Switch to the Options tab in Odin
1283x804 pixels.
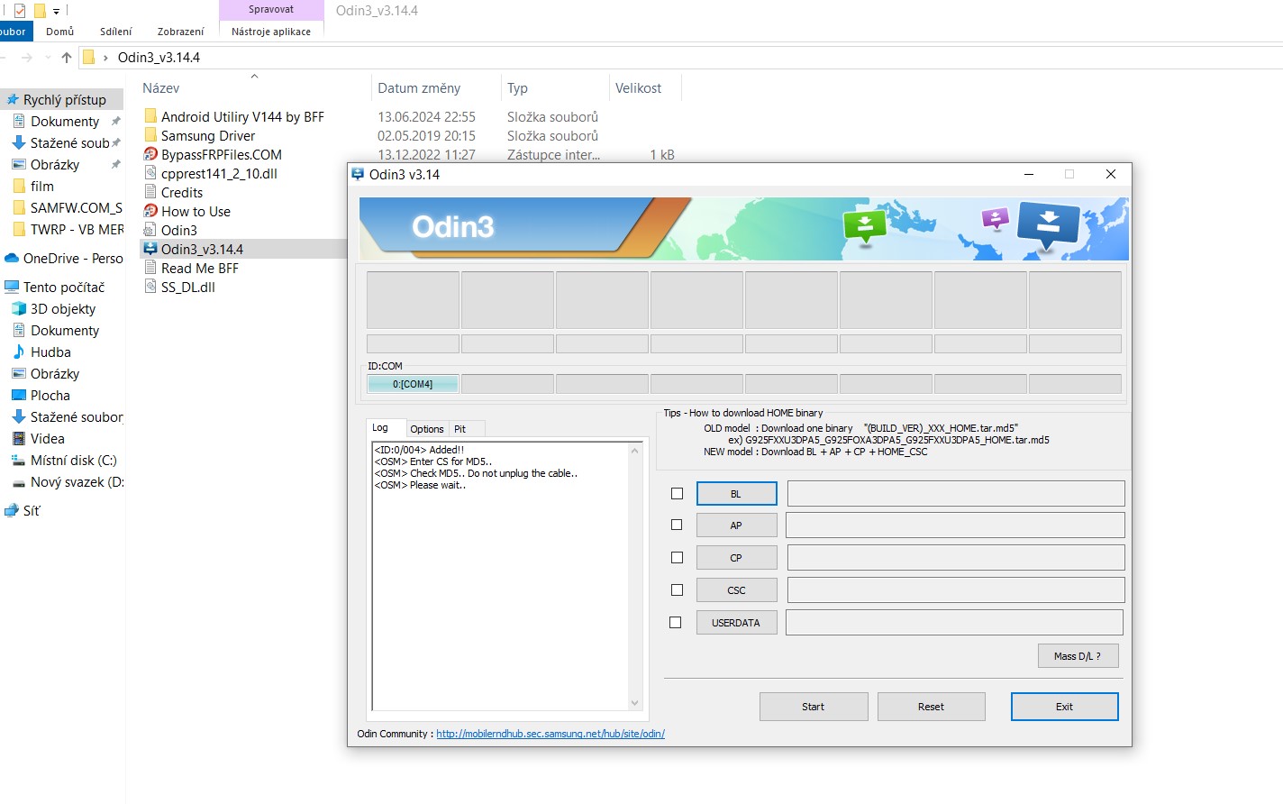point(426,429)
